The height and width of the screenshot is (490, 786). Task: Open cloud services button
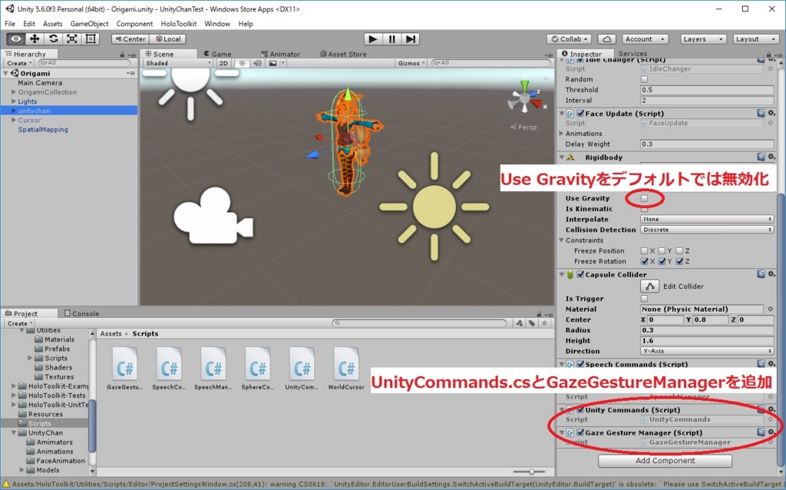coord(606,39)
